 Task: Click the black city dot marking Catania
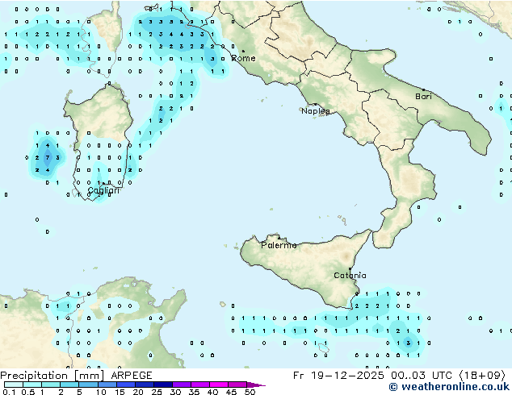(x=350, y=269)
